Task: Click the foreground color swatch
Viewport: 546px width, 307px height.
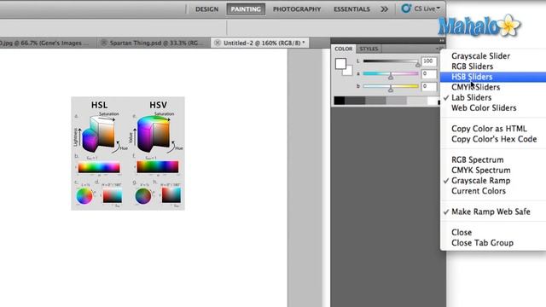Action: pos(340,64)
